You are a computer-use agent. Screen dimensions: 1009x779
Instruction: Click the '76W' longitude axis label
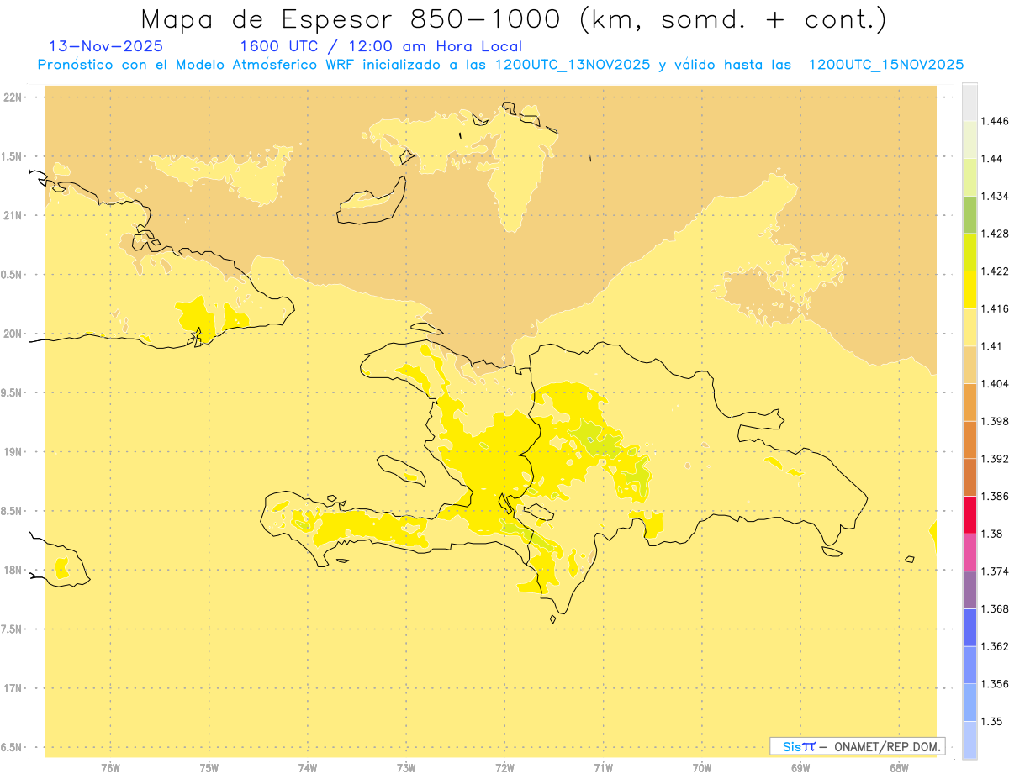coord(110,767)
